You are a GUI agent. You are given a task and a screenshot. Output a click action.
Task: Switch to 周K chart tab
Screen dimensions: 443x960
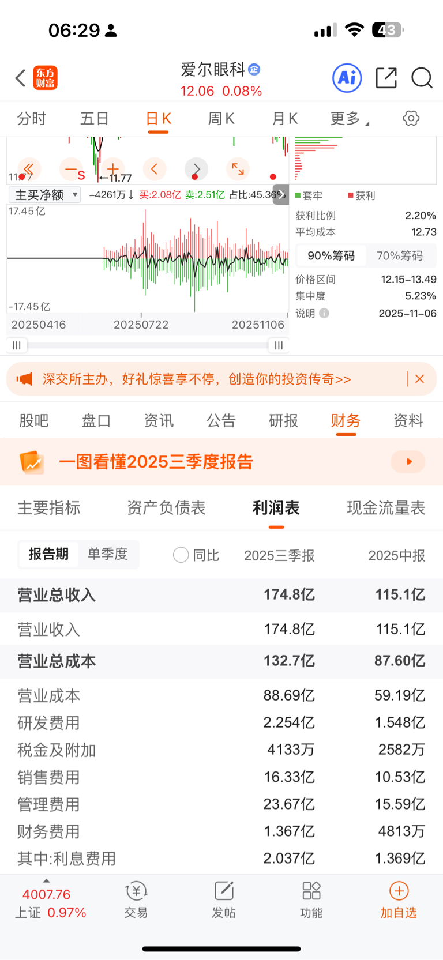pyautogui.click(x=221, y=119)
